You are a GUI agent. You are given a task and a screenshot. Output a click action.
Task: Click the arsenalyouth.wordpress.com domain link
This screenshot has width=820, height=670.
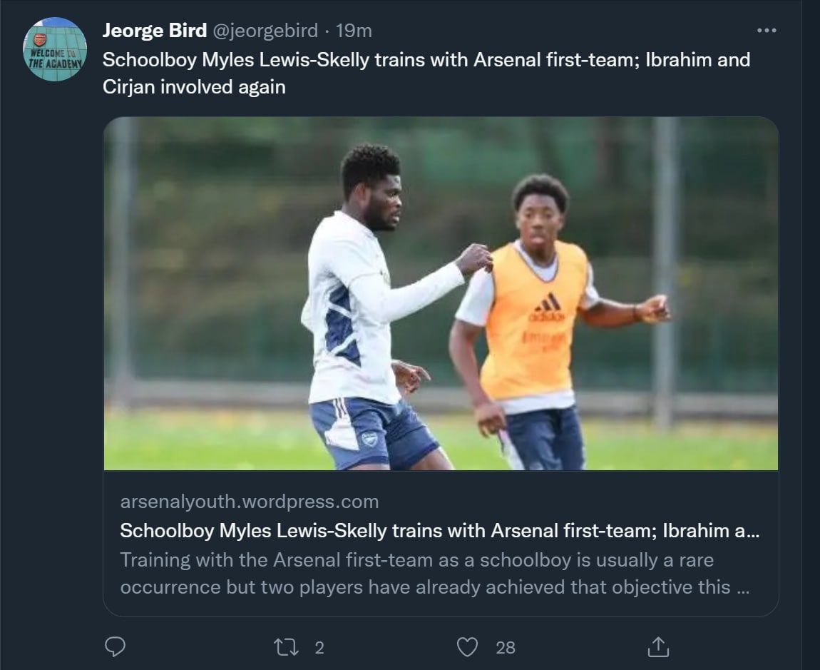pos(250,502)
